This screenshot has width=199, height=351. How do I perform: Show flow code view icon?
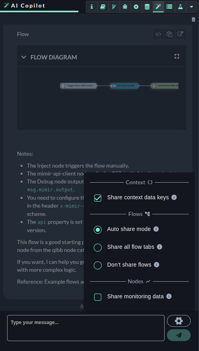158,34
